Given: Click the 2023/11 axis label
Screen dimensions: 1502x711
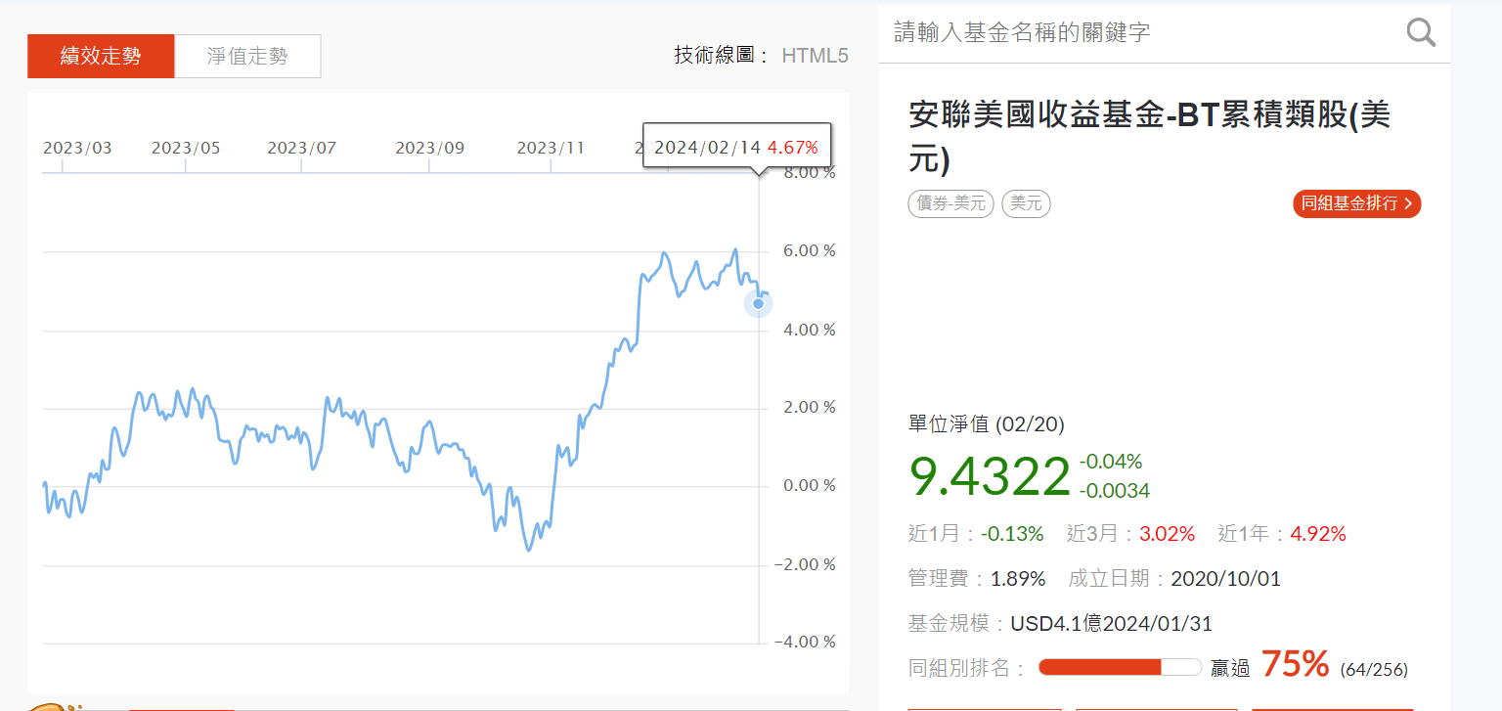Looking at the screenshot, I should (551, 148).
